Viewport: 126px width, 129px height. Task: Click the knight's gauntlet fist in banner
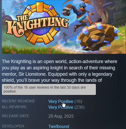pos(66,11)
